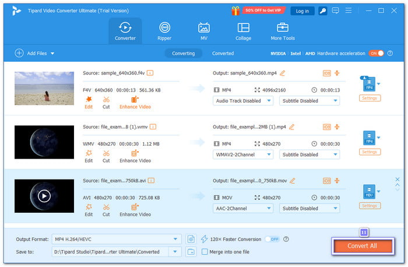Viewport: 408px width, 267px height.
Task: Switch to the Converted tab
Action: 223,53
